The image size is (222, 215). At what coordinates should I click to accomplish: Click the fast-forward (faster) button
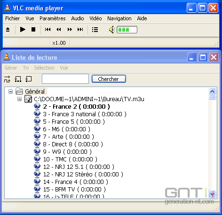(x=70, y=30)
